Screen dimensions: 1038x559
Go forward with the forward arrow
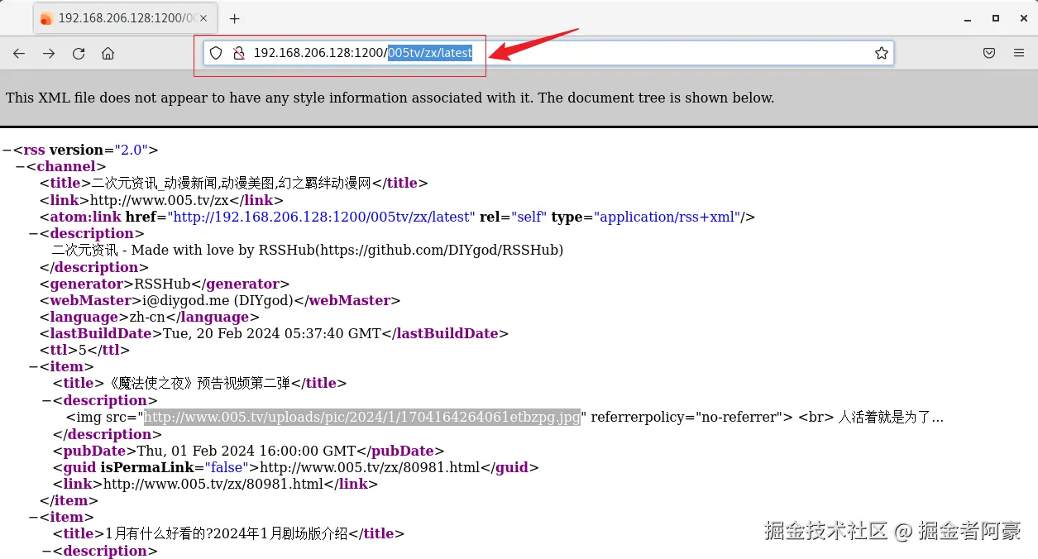49,54
